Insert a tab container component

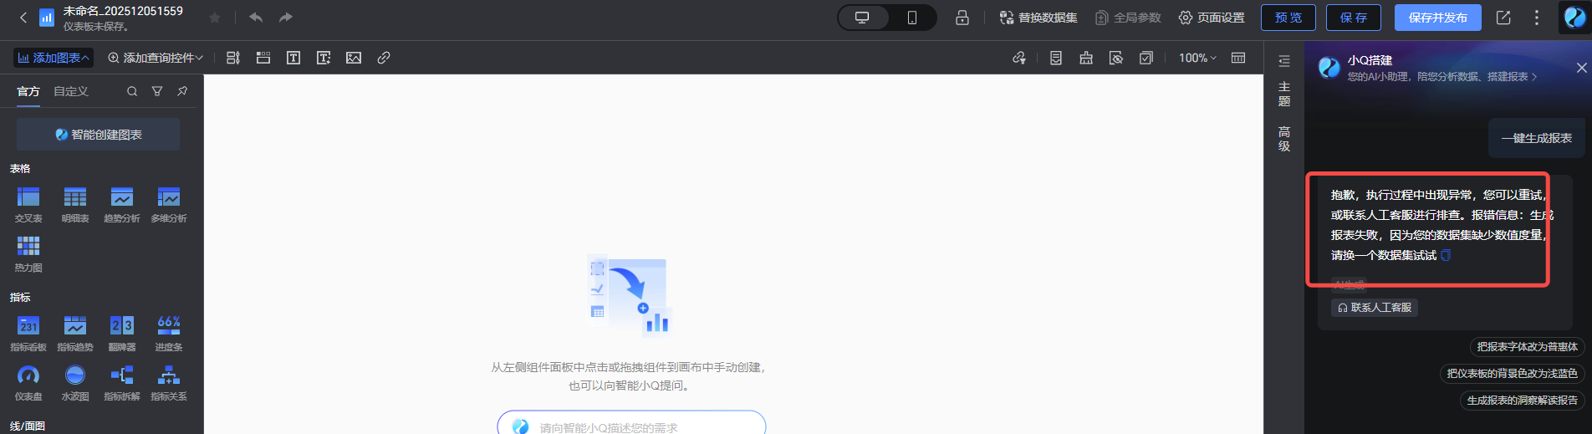[x=263, y=58]
